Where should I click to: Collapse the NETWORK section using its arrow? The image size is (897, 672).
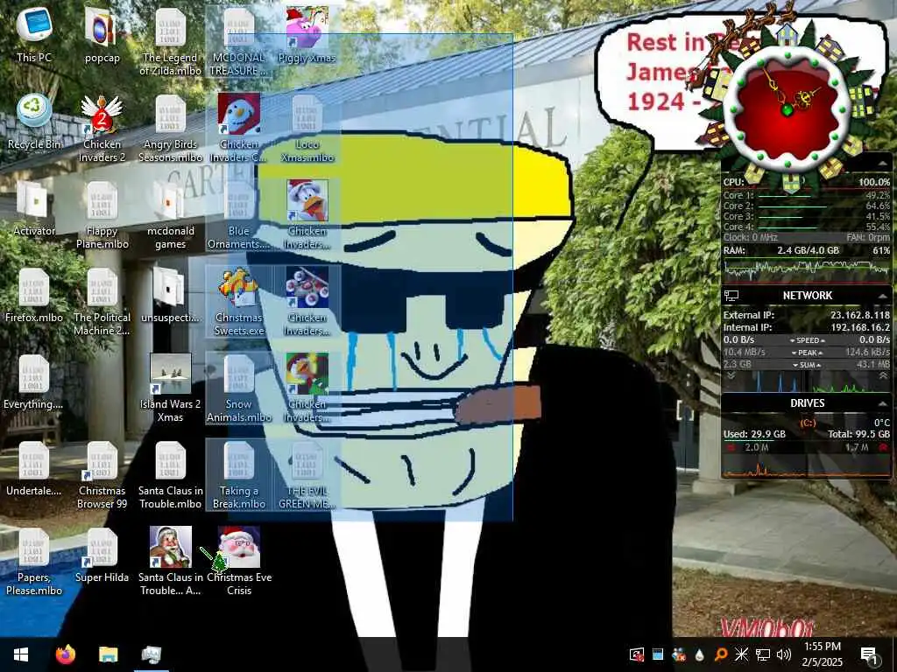(883, 296)
